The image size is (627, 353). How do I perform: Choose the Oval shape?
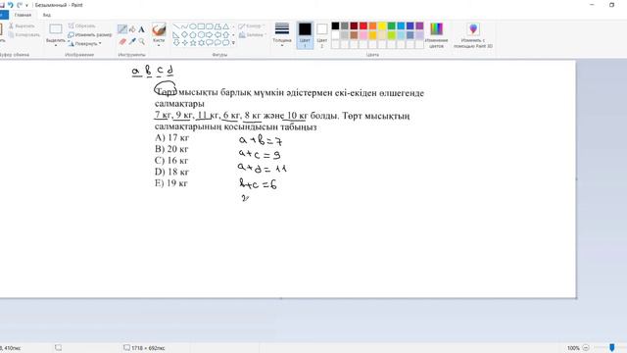(x=193, y=26)
